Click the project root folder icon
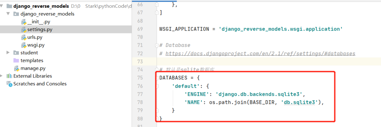Viewport: 381px width, 127px height. [9, 6]
